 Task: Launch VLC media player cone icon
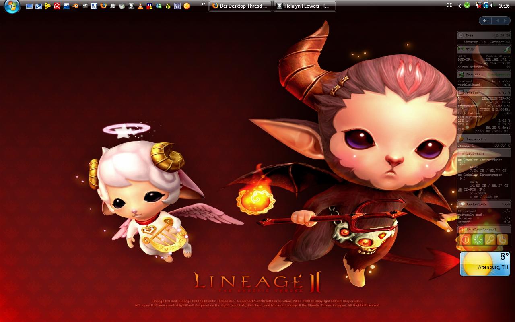pyautogui.click(x=140, y=6)
